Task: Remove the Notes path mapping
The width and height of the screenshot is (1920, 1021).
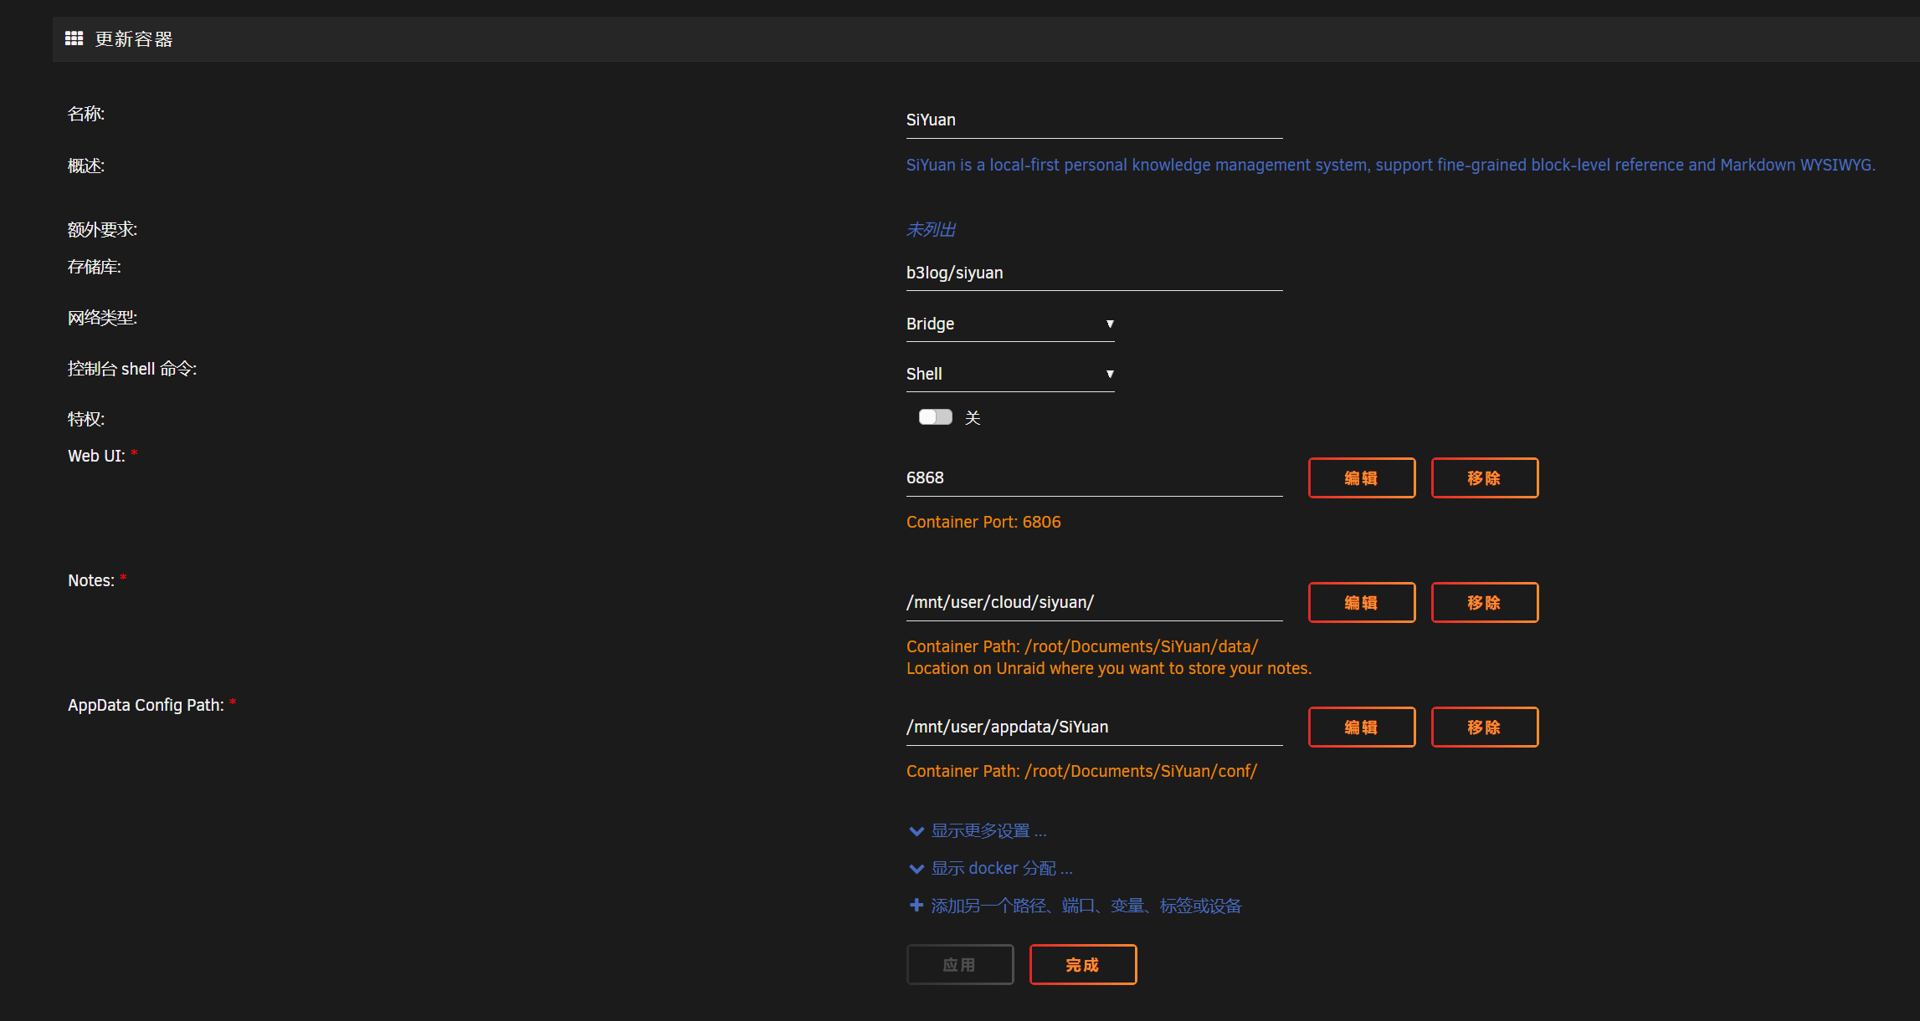Action: [1484, 603]
